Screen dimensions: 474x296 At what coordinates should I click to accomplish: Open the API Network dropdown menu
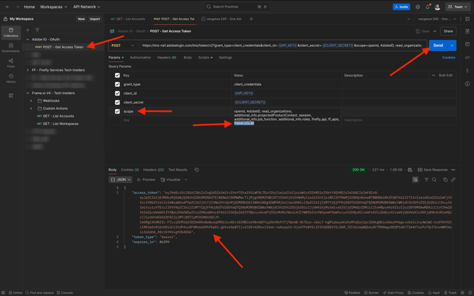point(87,7)
